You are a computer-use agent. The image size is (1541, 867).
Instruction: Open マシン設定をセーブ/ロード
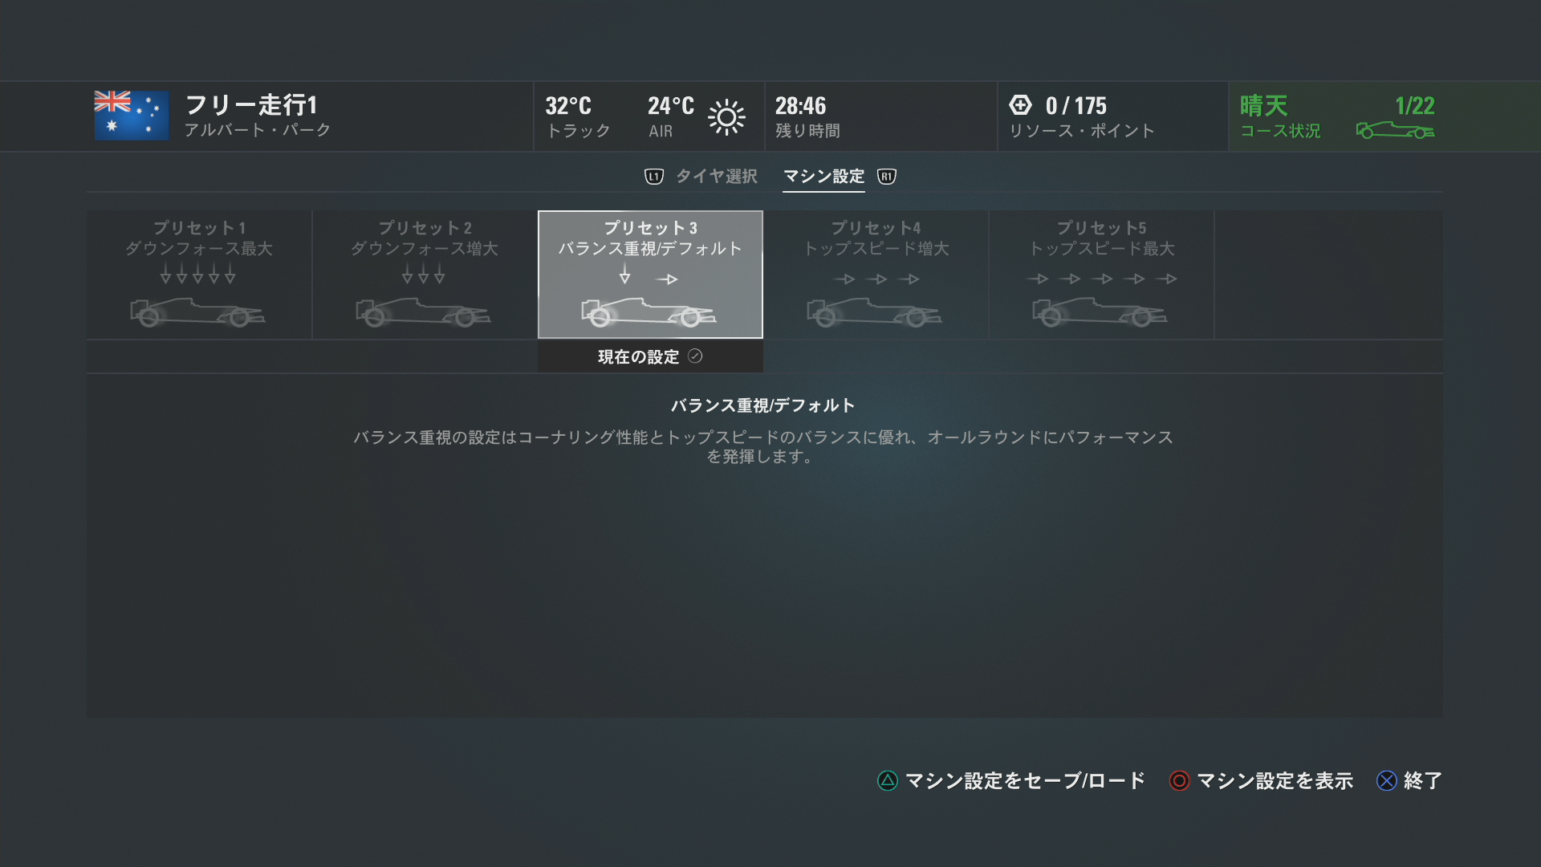[1025, 780]
